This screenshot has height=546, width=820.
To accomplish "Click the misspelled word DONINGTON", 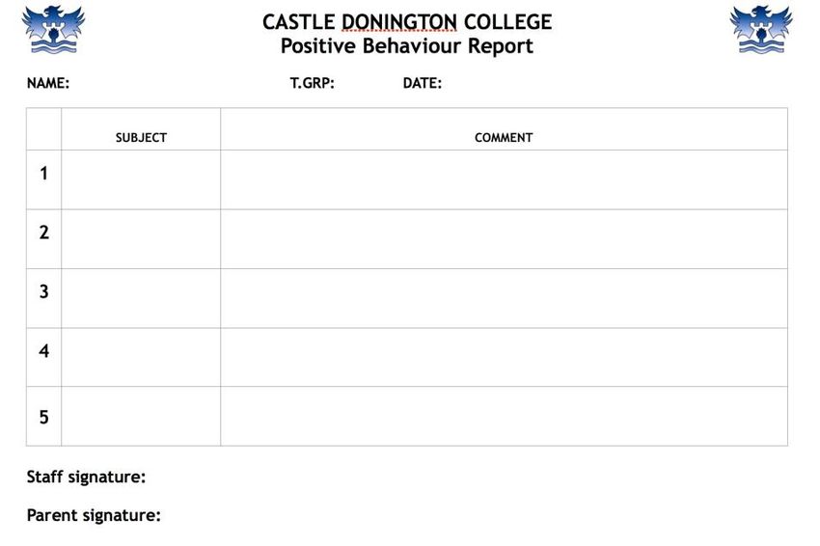I will pyautogui.click(x=399, y=22).
